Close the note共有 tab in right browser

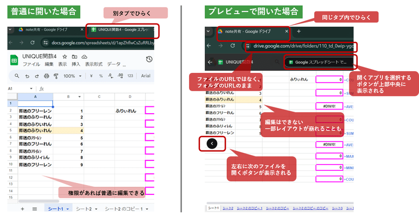pos(286,31)
